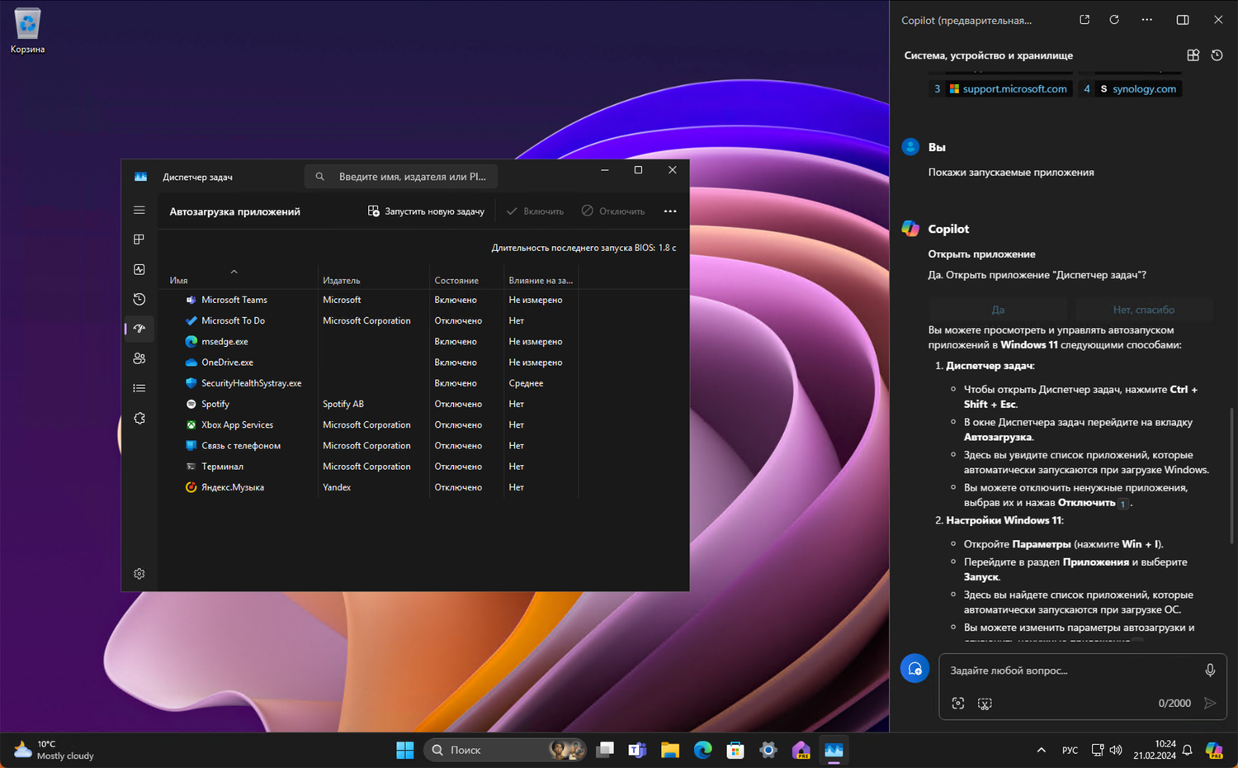
Task: Sort startup apps by Name column
Action: coord(179,281)
